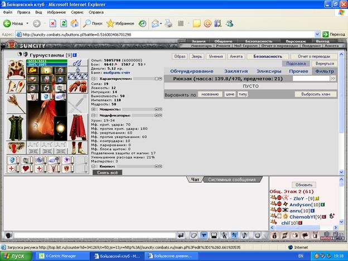Toggle the chat filter funnel icon
Viewport: 348px width, 261px height.
204,235
